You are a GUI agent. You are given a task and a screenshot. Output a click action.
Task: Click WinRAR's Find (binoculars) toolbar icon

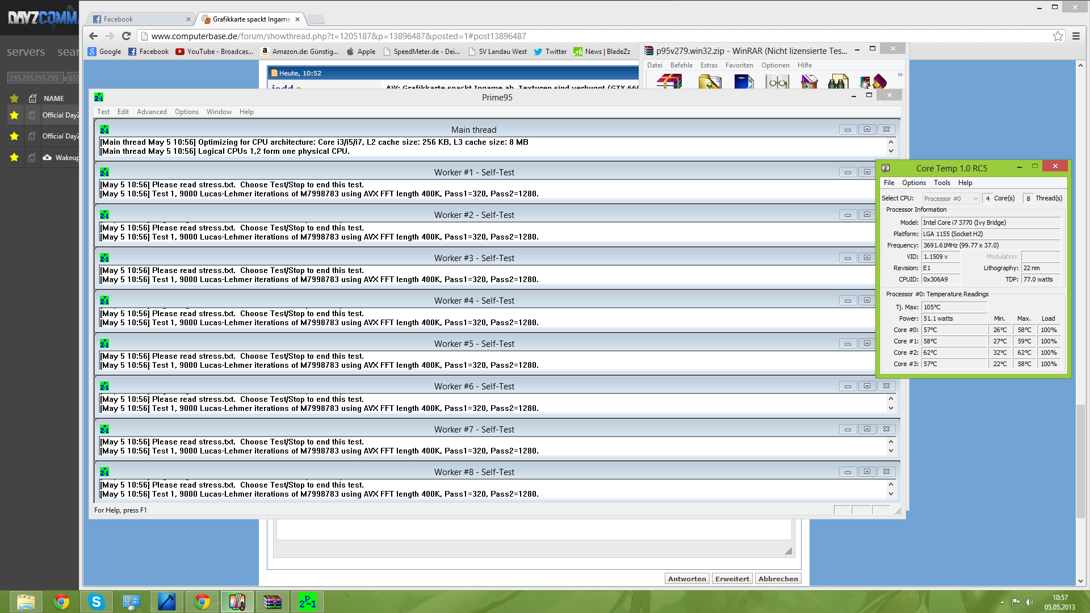click(838, 82)
